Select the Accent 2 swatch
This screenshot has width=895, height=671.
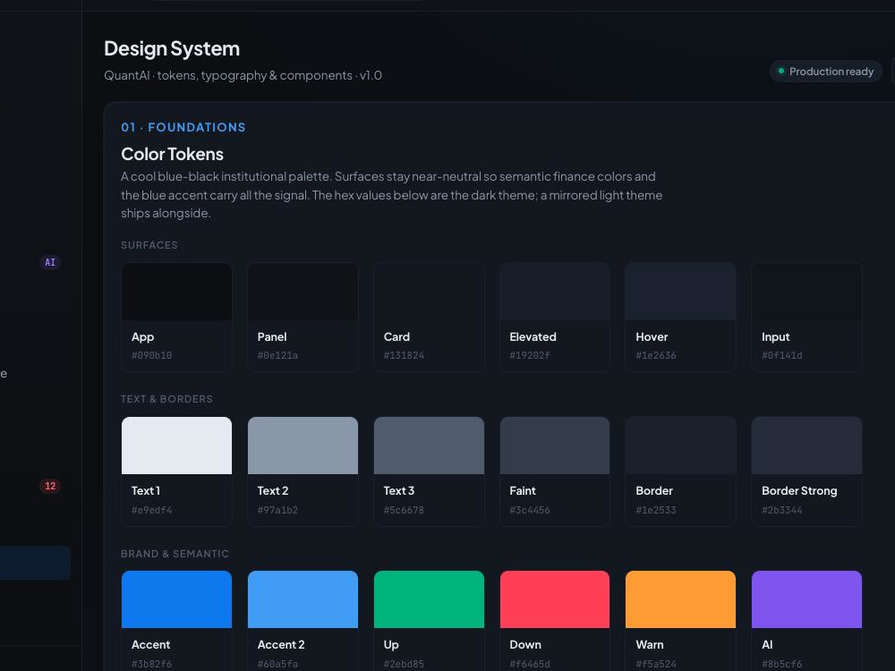click(303, 599)
